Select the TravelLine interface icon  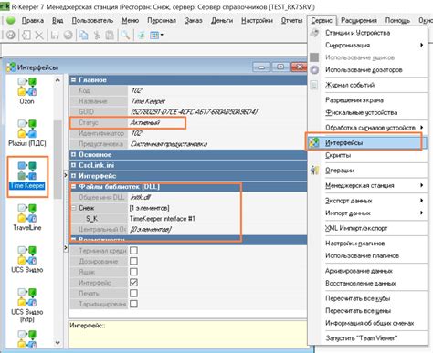[26, 213]
